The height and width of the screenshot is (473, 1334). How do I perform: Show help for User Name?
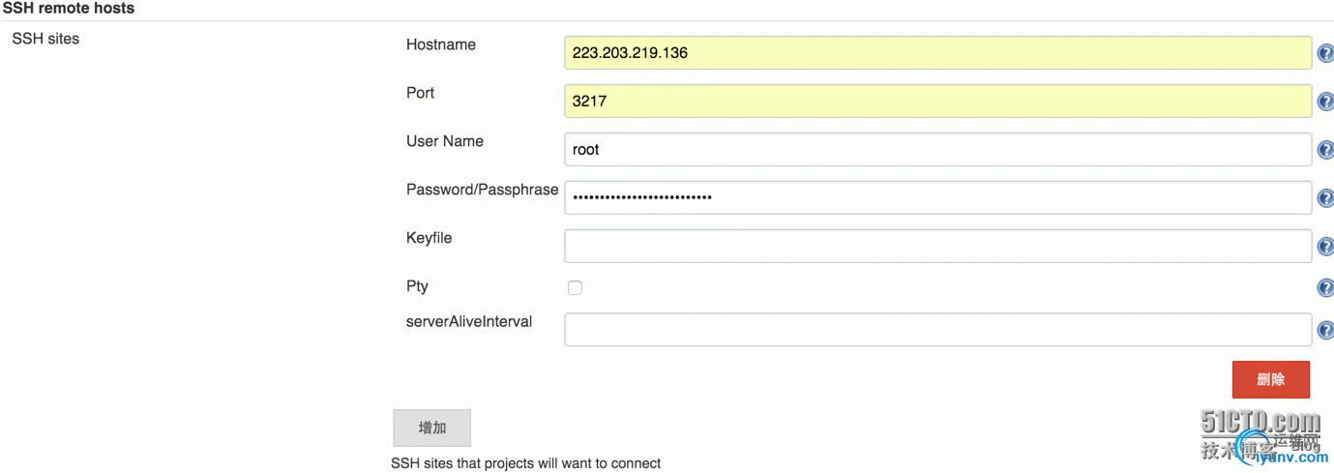pyautogui.click(x=1326, y=150)
